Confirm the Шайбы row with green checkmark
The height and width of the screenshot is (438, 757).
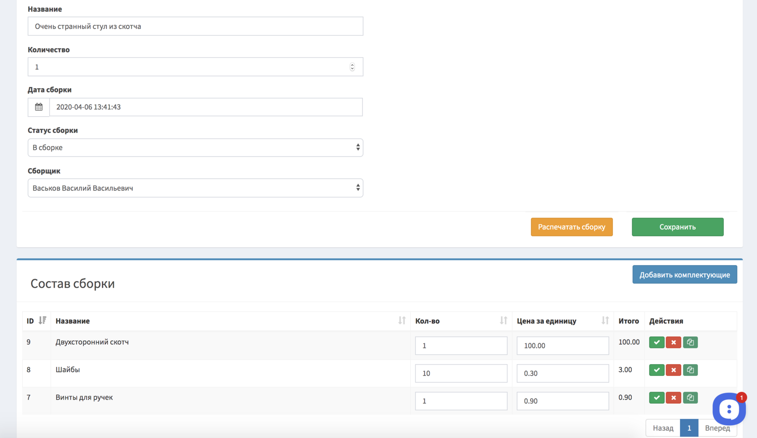[x=657, y=370]
